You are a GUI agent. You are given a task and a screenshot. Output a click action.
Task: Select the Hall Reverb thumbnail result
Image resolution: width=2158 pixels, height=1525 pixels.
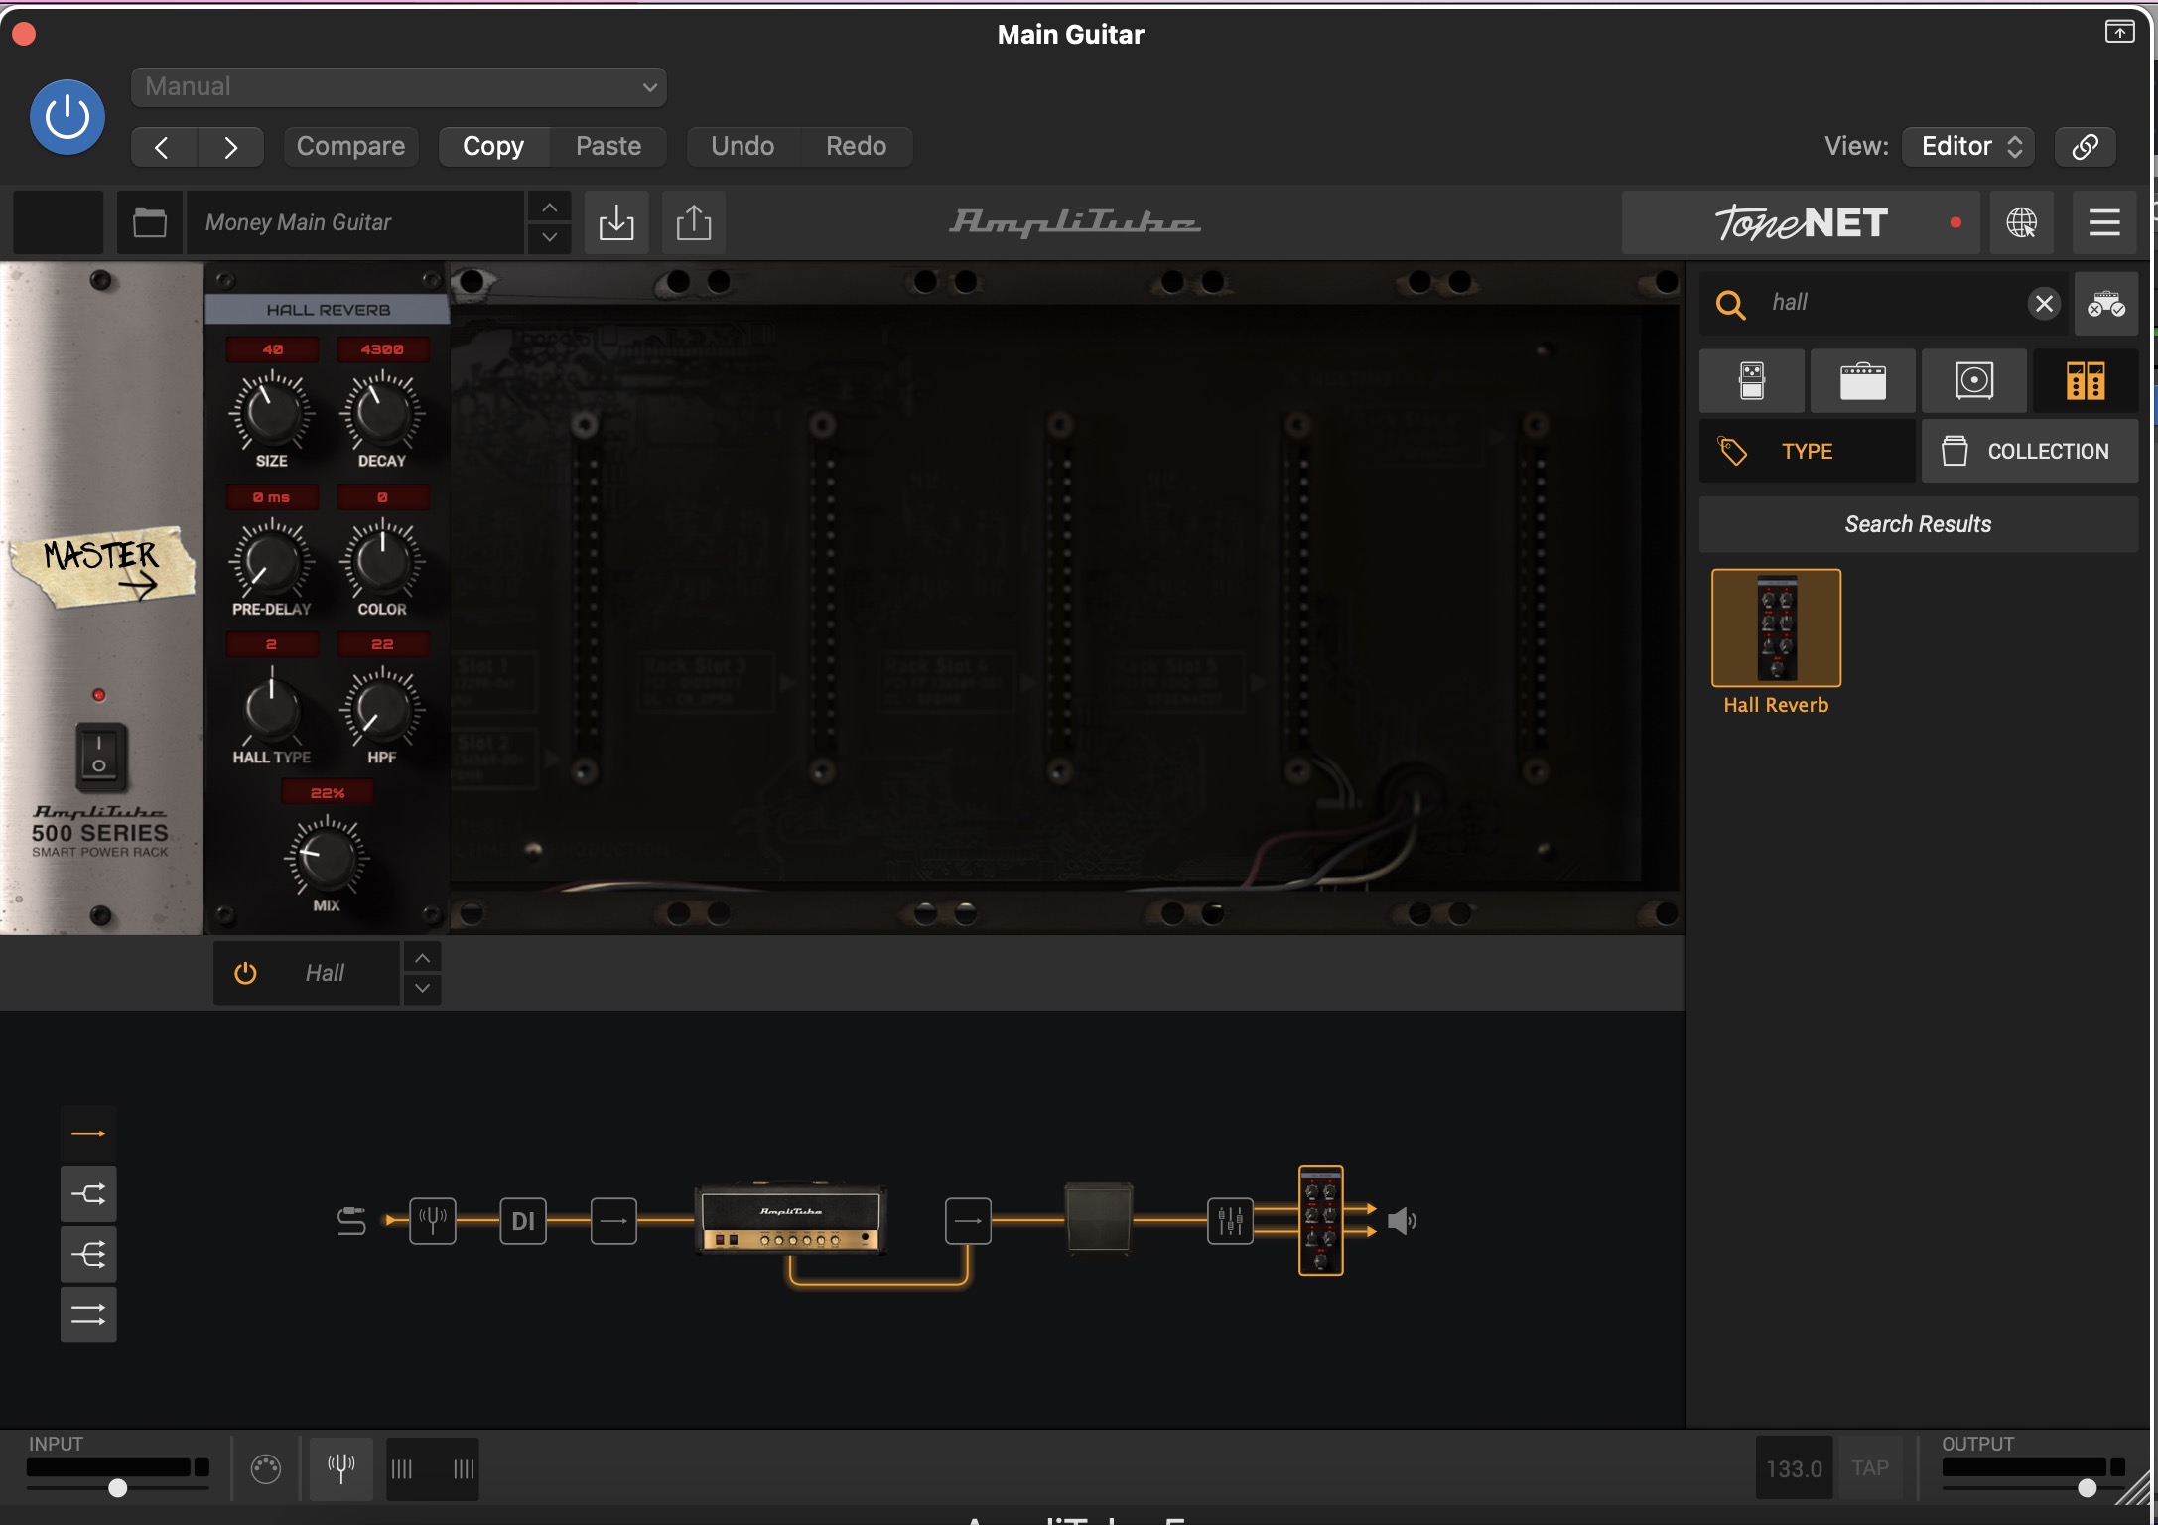(1776, 627)
